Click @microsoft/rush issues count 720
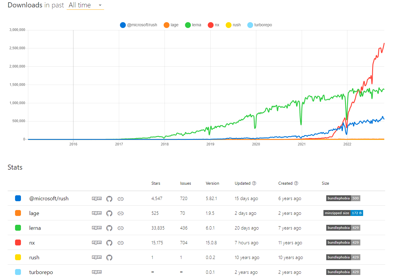 (184, 199)
